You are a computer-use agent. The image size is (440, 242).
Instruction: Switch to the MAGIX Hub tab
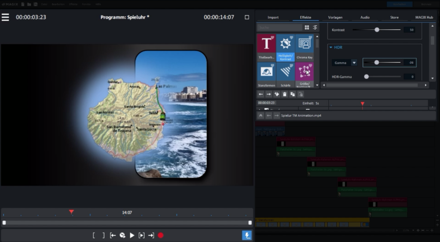(x=424, y=17)
